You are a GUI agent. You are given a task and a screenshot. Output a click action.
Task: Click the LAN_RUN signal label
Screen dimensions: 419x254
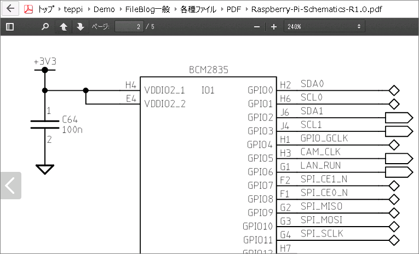pos(320,165)
